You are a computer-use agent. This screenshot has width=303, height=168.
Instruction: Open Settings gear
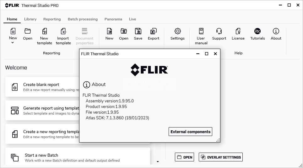[x=178, y=31]
